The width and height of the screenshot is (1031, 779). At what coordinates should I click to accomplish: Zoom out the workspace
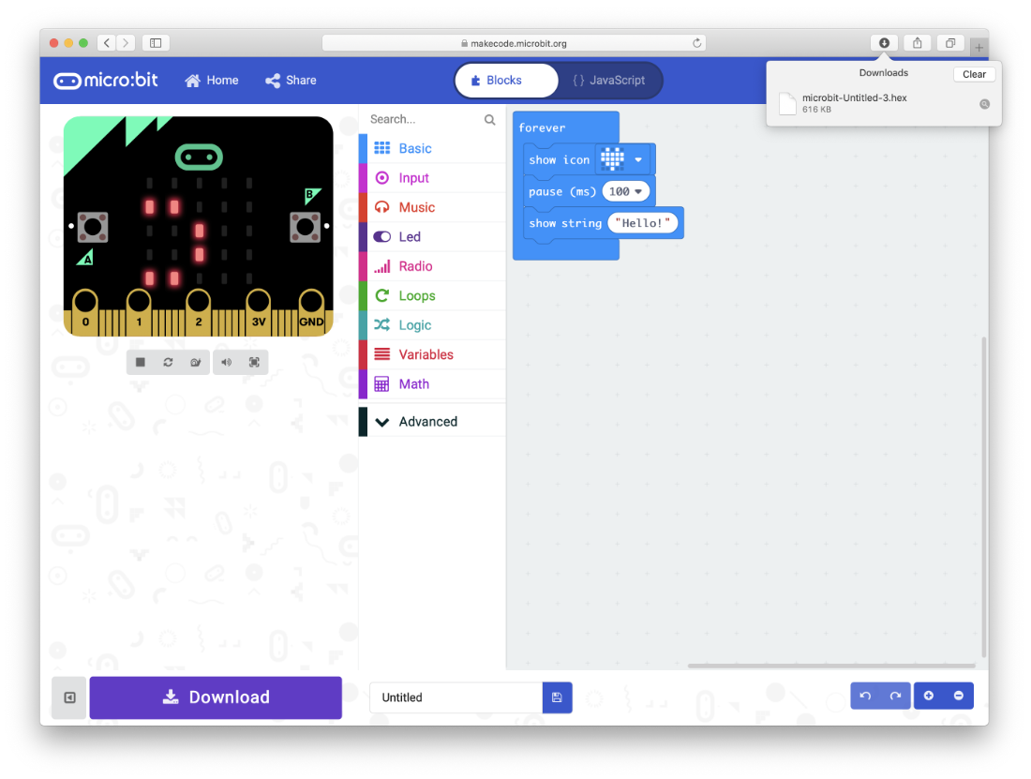pos(959,697)
